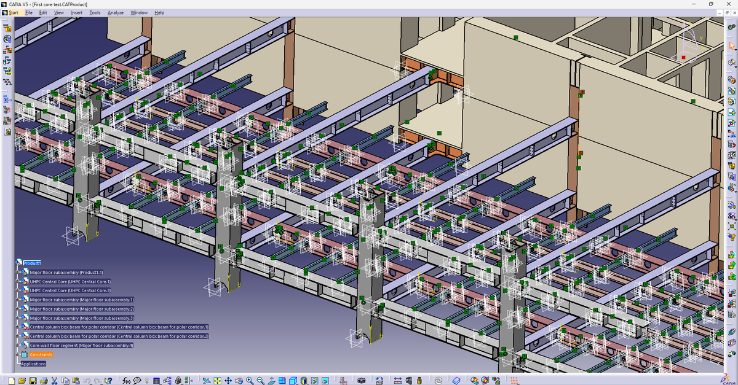Select the Fly Mode airplane icon
The image size is (738, 385).
click(207, 380)
